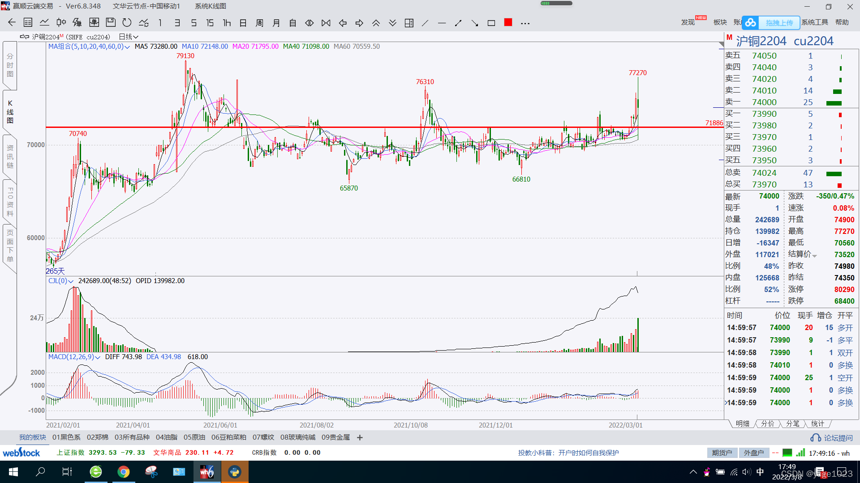Add a new sector with plus icon

coord(360,437)
